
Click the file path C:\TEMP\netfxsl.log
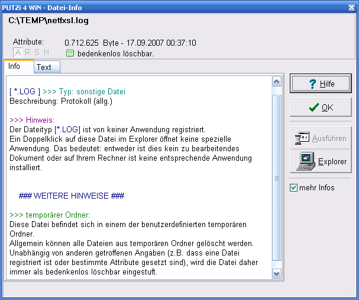click(x=48, y=20)
